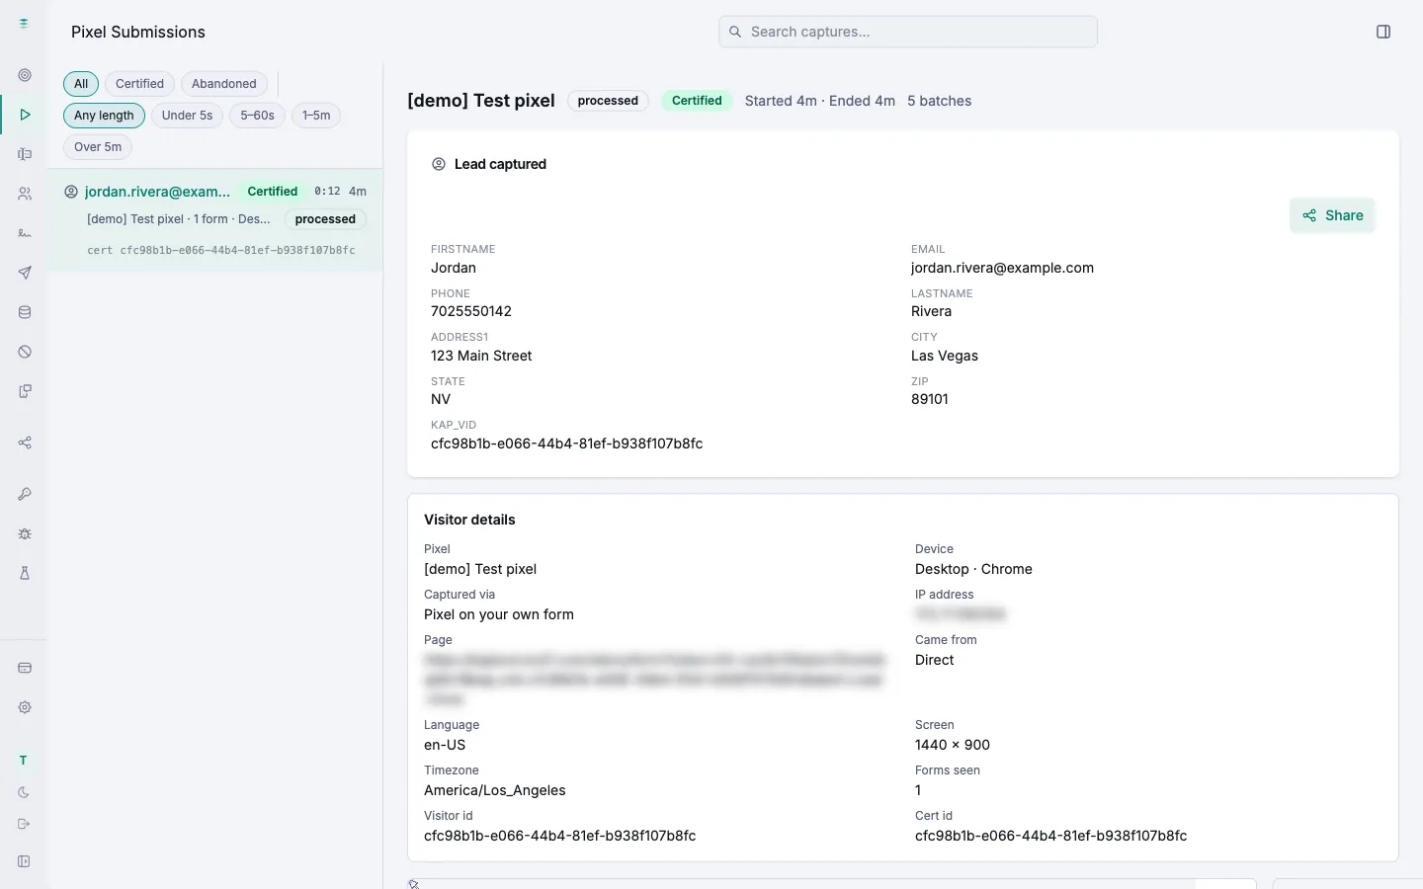Click the green T avatar in sidebar
This screenshot has width=1423, height=889.
pos(23,761)
